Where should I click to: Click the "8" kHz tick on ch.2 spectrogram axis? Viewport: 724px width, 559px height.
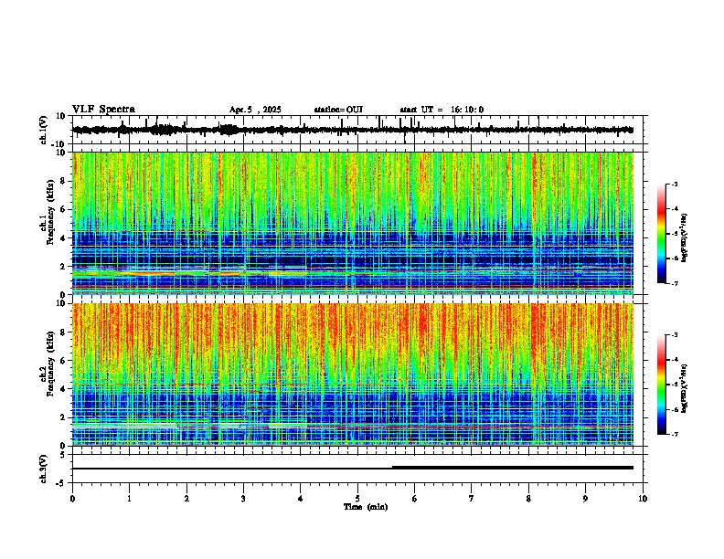click(x=63, y=332)
